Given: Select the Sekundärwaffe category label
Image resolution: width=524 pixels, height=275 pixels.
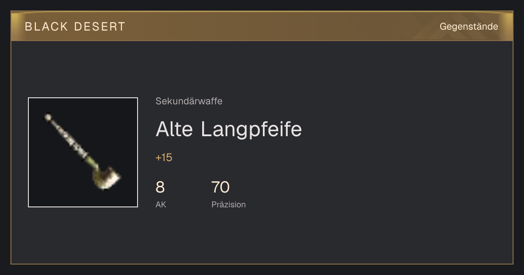Looking at the screenshot, I should 189,101.
